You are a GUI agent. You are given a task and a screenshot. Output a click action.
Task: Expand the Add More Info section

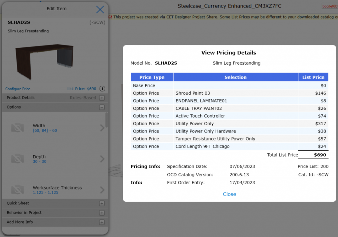pyautogui.click(x=102, y=222)
